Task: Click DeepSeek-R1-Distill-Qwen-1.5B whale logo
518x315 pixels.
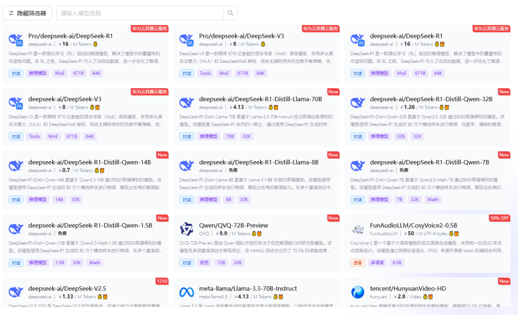Action: [x=16, y=229]
